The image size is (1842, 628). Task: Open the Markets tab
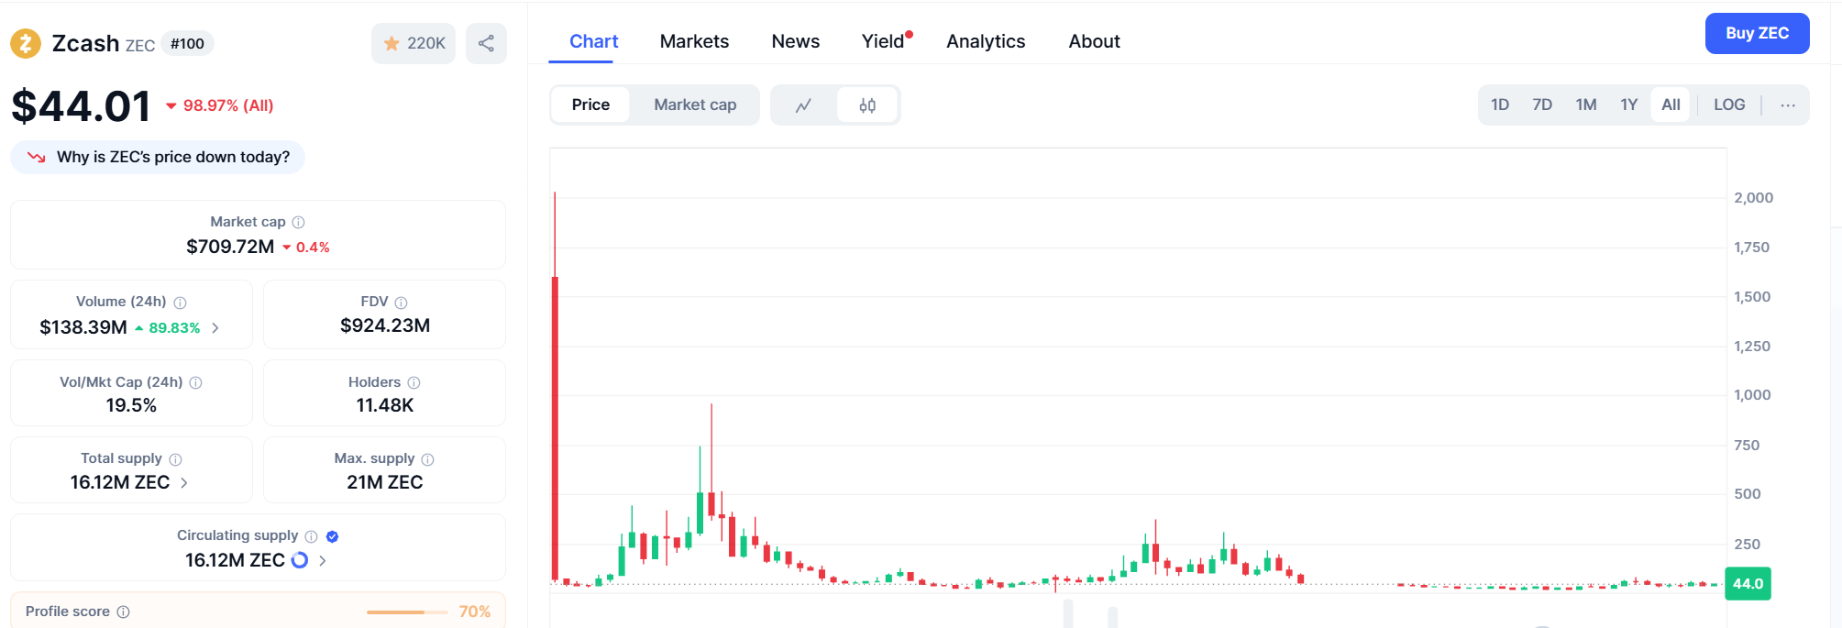pyautogui.click(x=694, y=41)
